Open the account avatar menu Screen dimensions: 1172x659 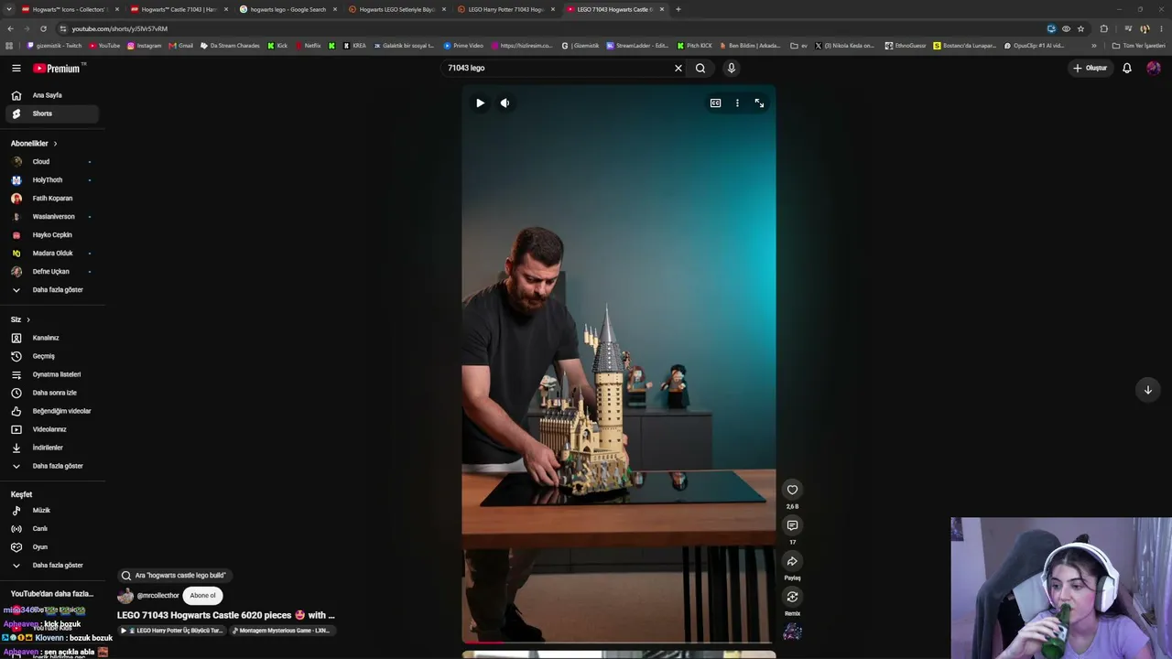tap(1154, 68)
